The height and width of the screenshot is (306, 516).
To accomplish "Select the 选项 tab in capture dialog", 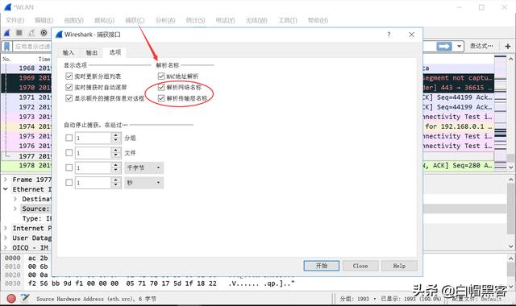I will pyautogui.click(x=114, y=52).
